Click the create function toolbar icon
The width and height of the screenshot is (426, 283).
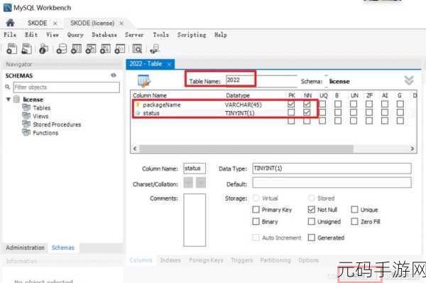tap(120, 49)
